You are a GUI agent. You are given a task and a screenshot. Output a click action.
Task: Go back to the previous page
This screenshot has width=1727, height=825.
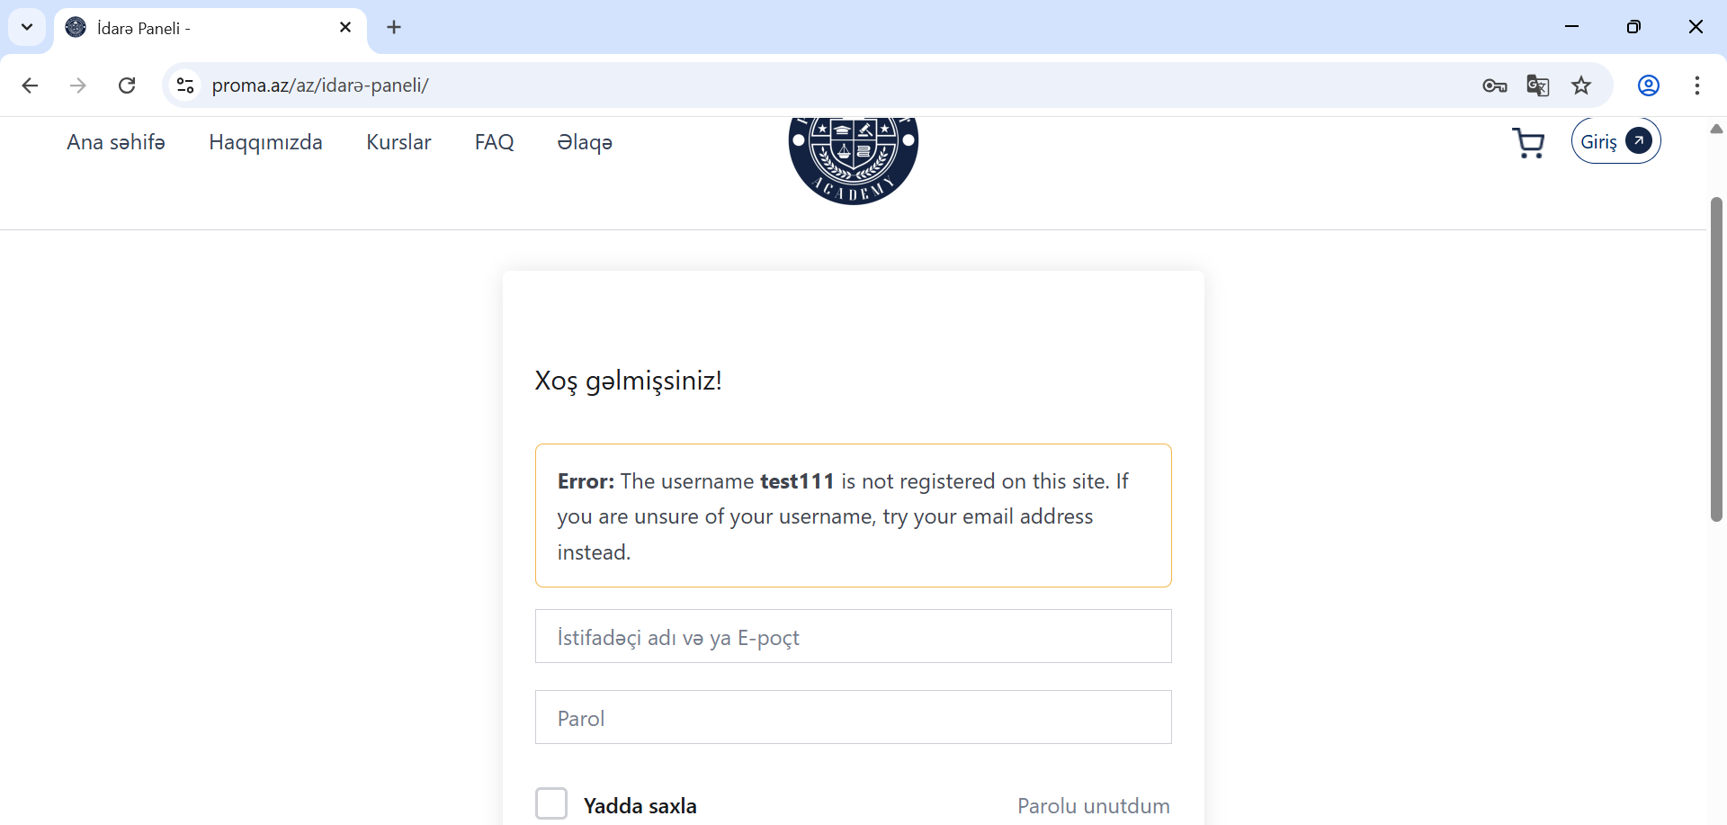[30, 85]
